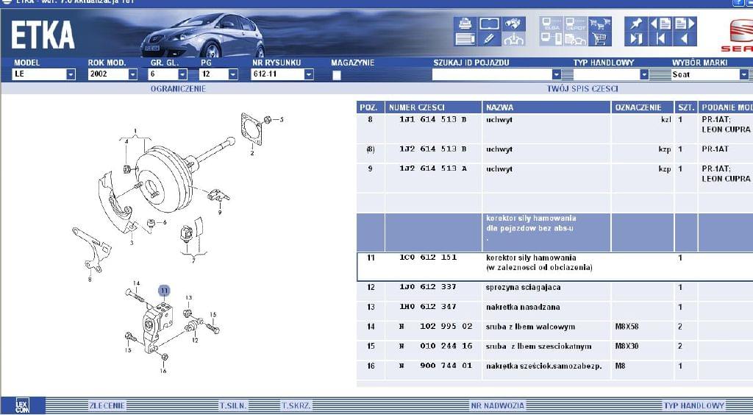Image resolution: width=753 pixels, height=415 pixels.
Task: Click the skip-to-end arrow icon
Action: coord(636,39)
